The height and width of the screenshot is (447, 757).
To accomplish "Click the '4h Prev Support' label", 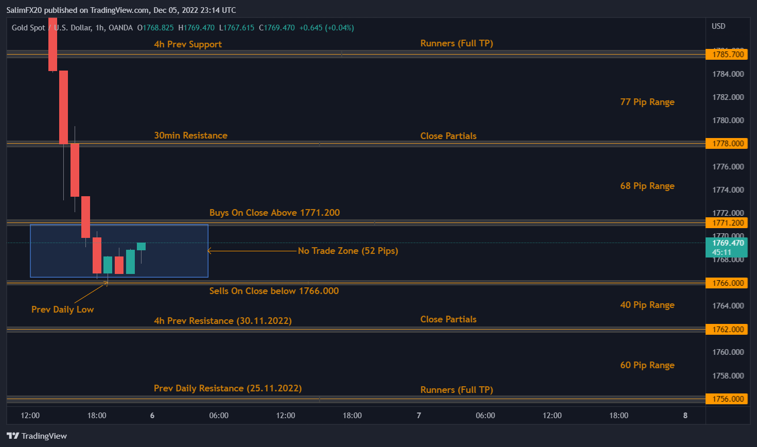I will tap(188, 44).
